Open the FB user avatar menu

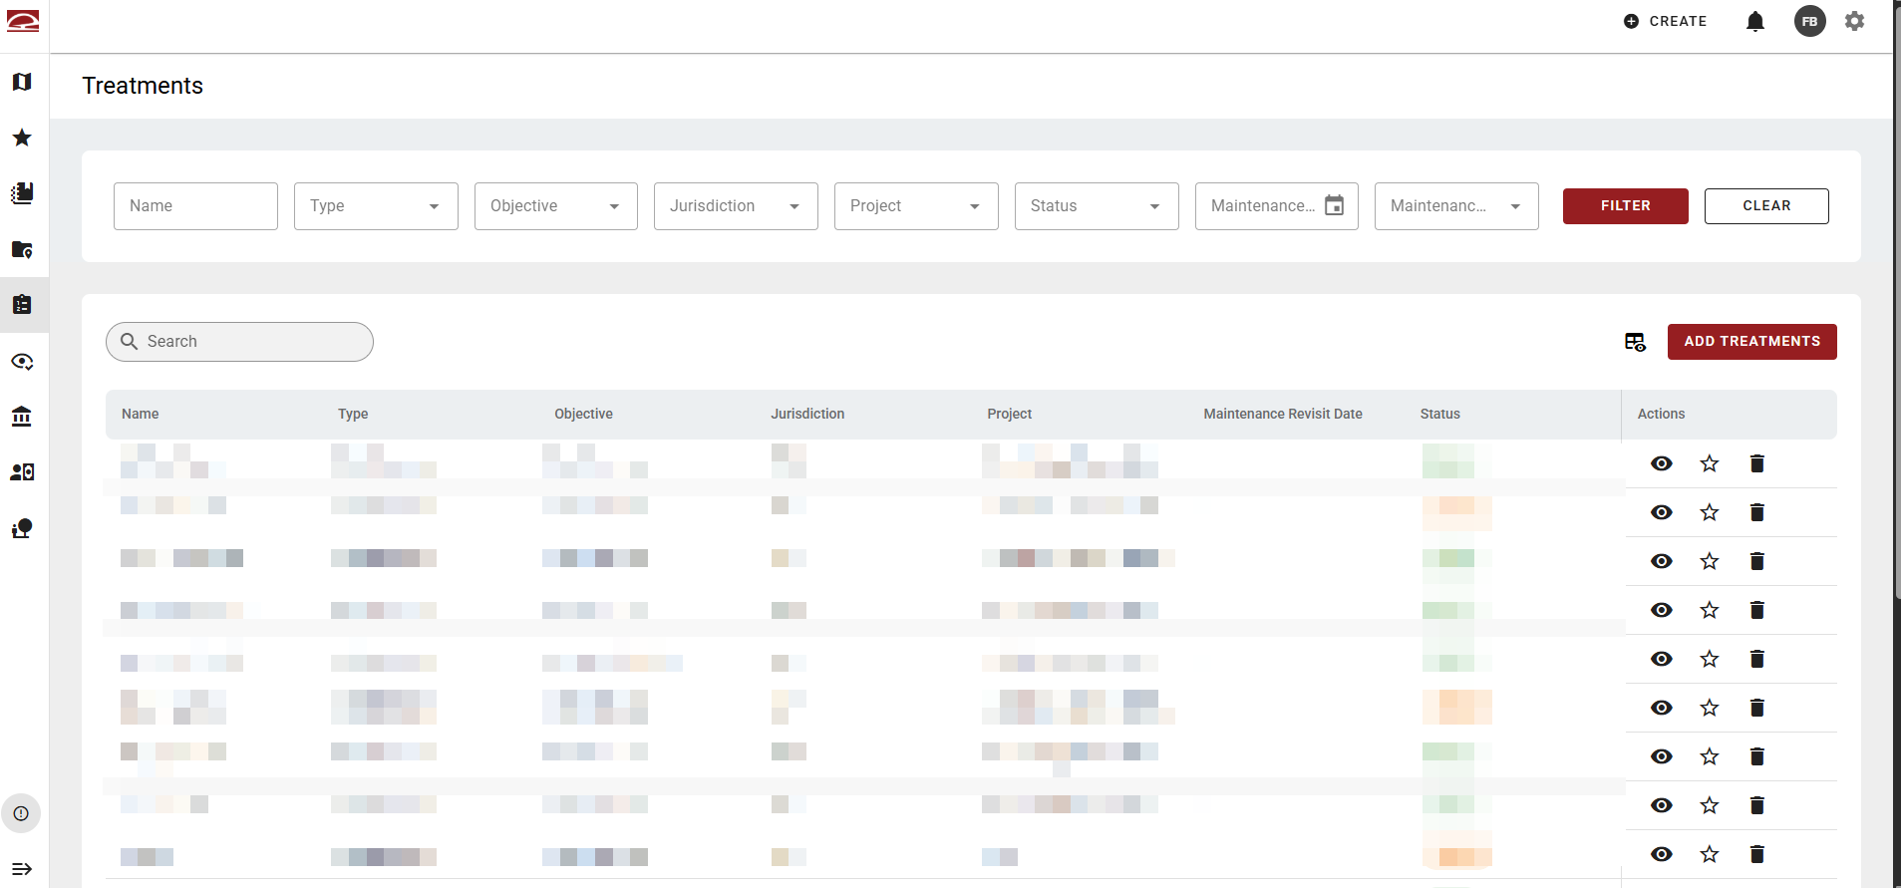click(1810, 21)
